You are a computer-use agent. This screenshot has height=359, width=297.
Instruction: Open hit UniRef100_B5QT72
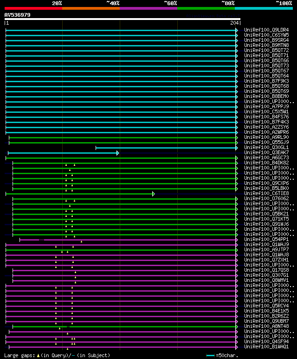click(x=266, y=50)
